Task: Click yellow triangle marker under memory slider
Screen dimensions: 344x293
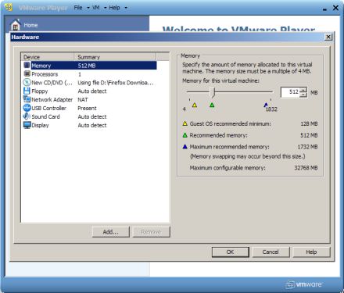Action: [195, 105]
